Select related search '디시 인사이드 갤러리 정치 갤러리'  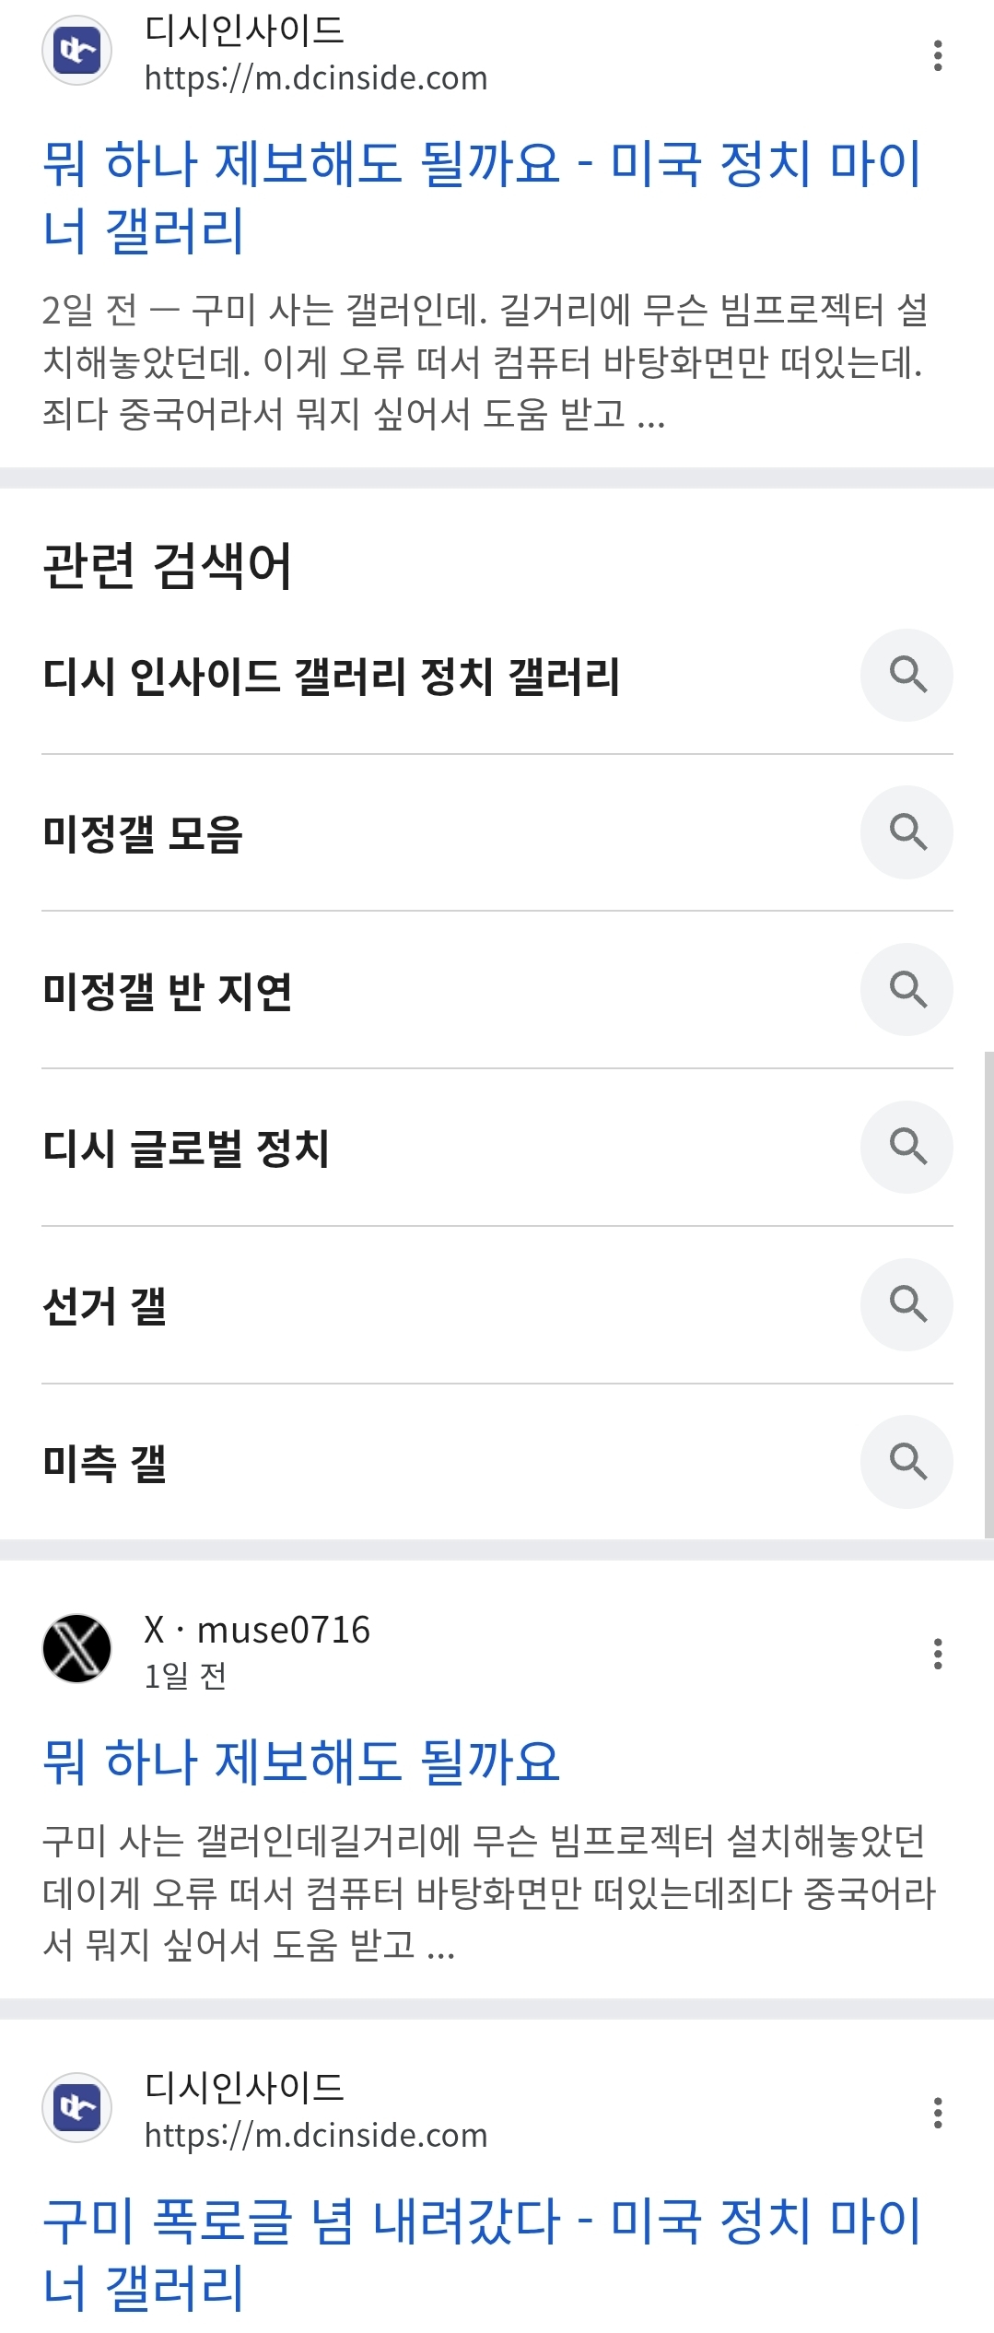tap(332, 676)
